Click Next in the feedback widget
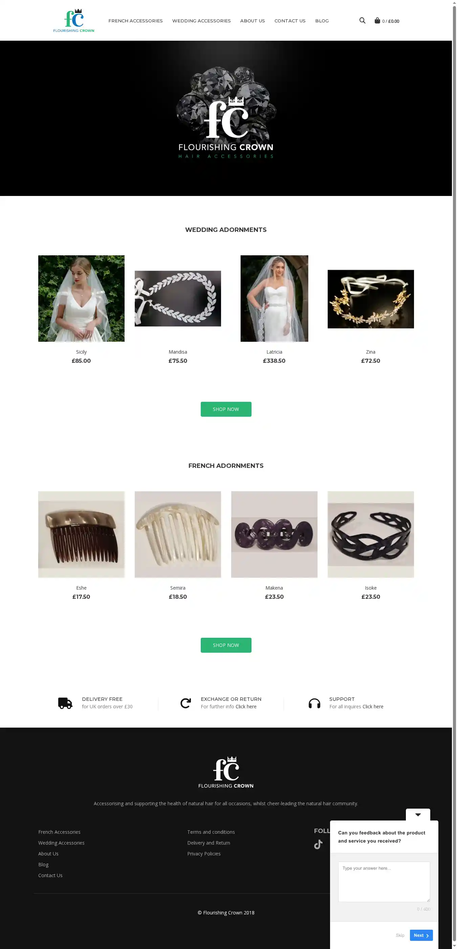Image resolution: width=457 pixels, height=949 pixels. 421,935
